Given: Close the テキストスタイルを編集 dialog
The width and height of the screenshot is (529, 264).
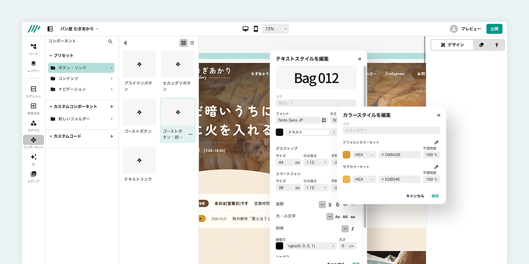Looking at the screenshot, I should pos(360,59).
